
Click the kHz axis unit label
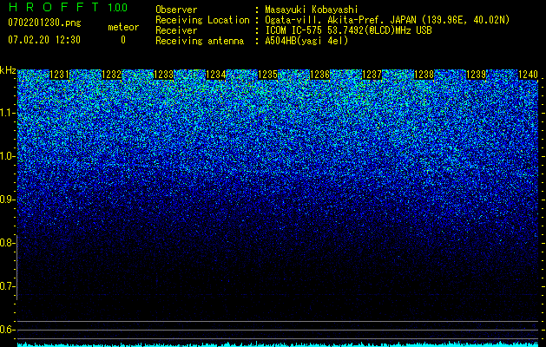8,70
